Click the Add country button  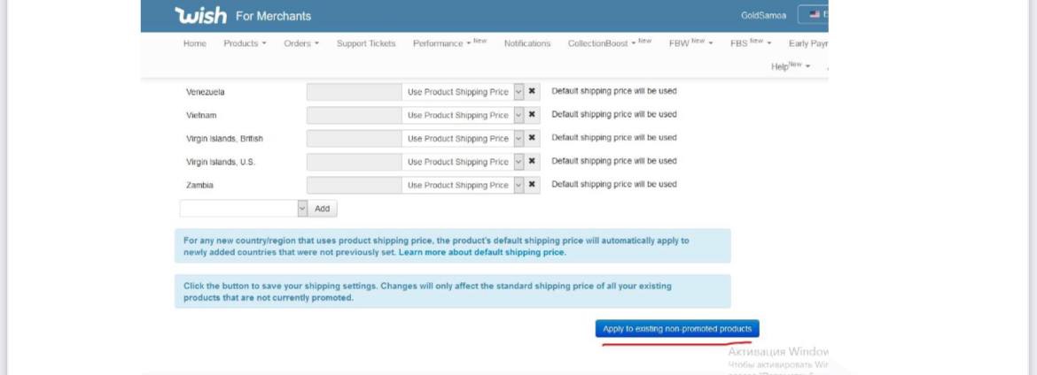pos(322,209)
